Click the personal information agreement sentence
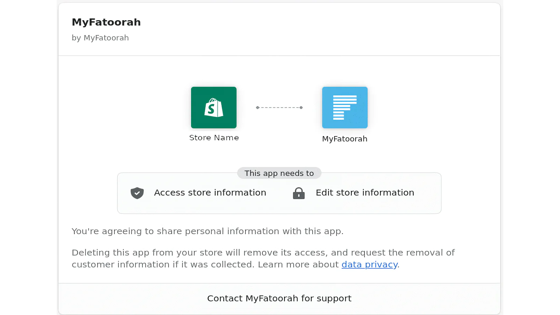This screenshot has width=560, height=315. [x=207, y=231]
